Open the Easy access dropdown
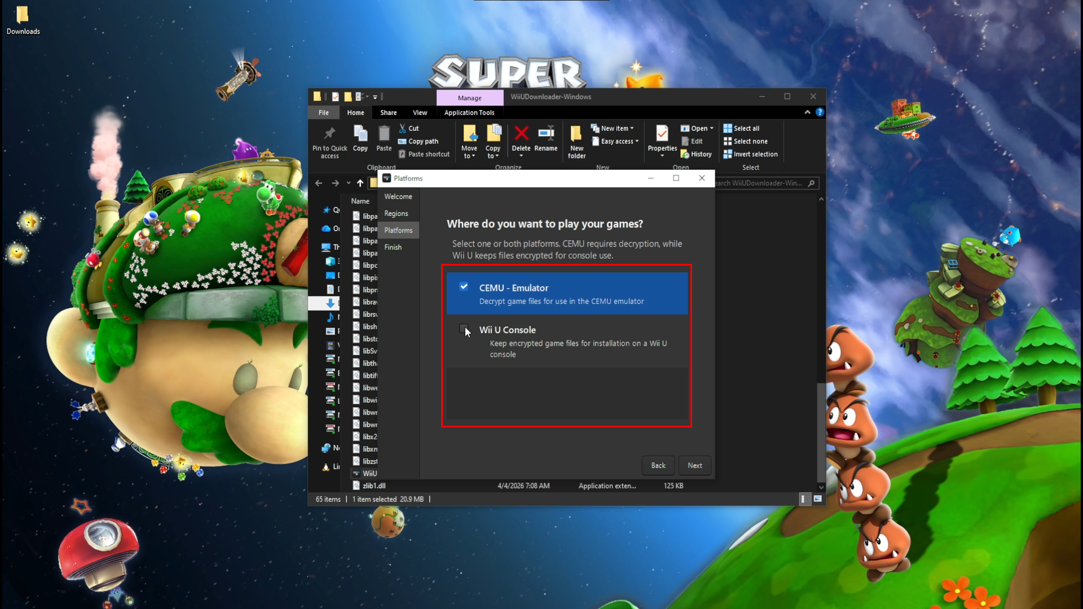The image size is (1083, 609). coord(614,141)
